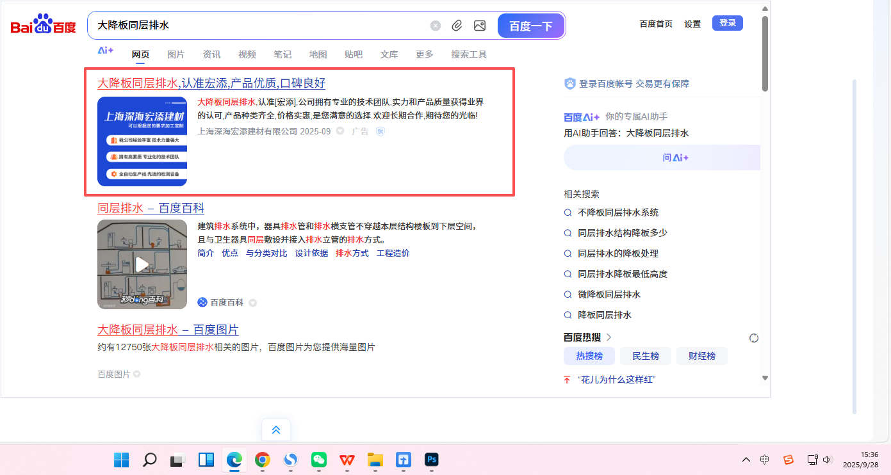The width and height of the screenshot is (891, 475).
Task: Open the AI+ search tab icon
Action: 106,51
